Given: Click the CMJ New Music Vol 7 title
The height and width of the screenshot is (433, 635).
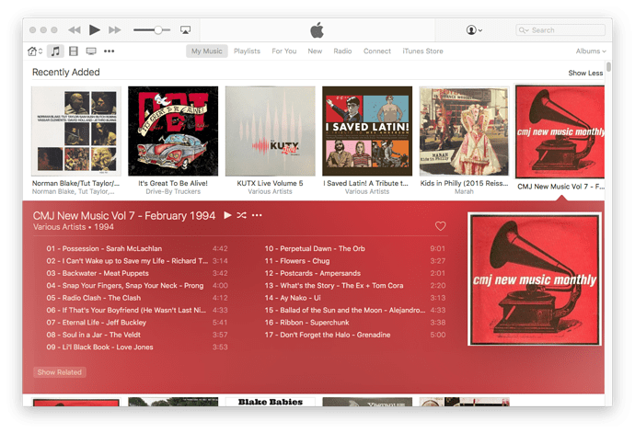Looking at the screenshot, I should 124,216.
